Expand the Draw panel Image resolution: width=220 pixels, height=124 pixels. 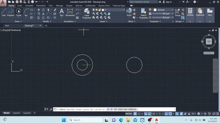click(x=18, y=21)
